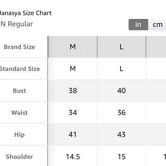
Task: Select bust value 38 for M
Action: (x=73, y=91)
